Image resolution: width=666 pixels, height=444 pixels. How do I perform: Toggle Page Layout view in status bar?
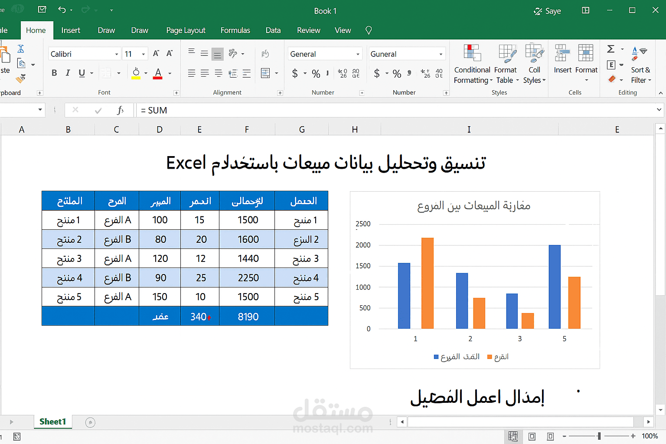coord(532,436)
